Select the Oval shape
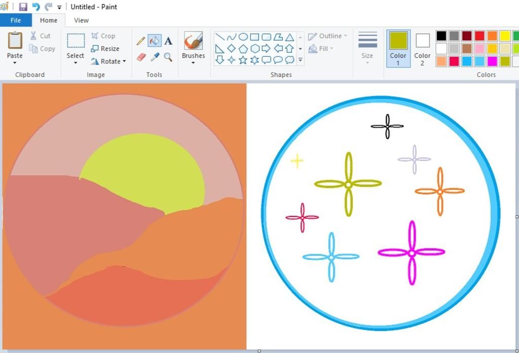The width and height of the screenshot is (519, 353). click(x=243, y=37)
